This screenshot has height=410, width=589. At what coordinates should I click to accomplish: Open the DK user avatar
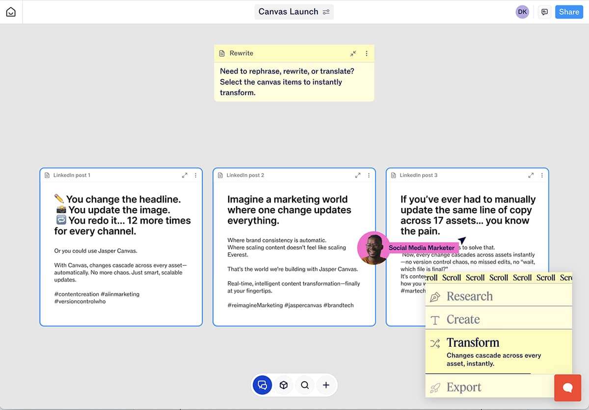522,12
